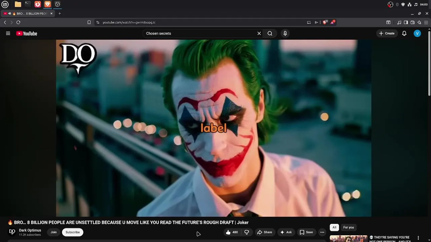
Task: Open Firefox from the top panel
Action: point(38,4)
